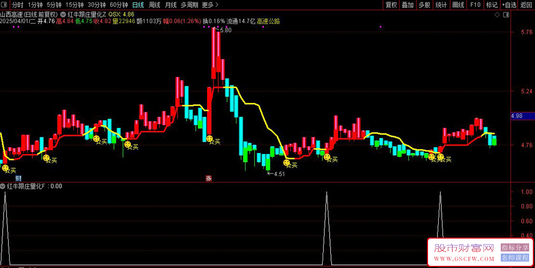This screenshot has height=268, width=535.
Task: Click the 4.76 price axis label
Action: pyautogui.click(x=527, y=145)
